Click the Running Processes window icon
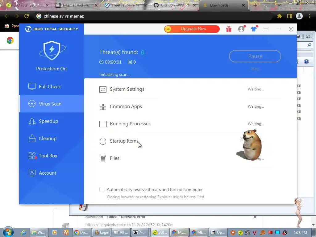Screen dimensions: 316x237 pos(103,124)
